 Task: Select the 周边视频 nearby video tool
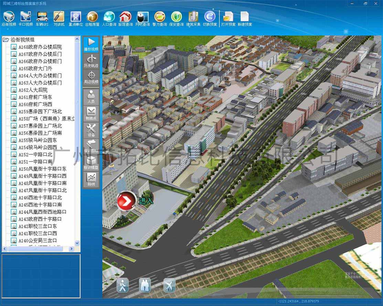pyautogui.click(x=91, y=77)
